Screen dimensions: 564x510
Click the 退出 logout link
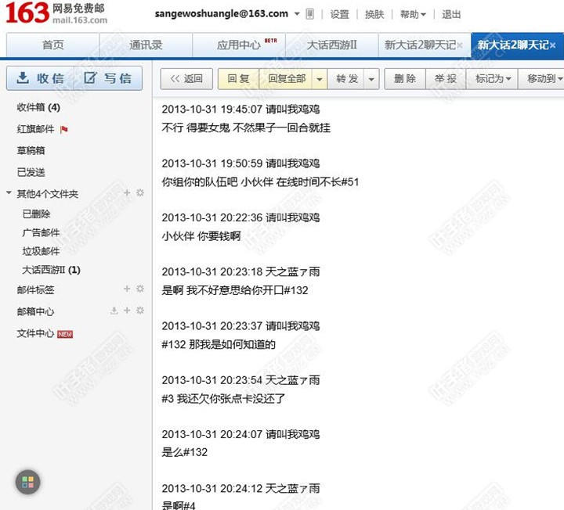[451, 14]
